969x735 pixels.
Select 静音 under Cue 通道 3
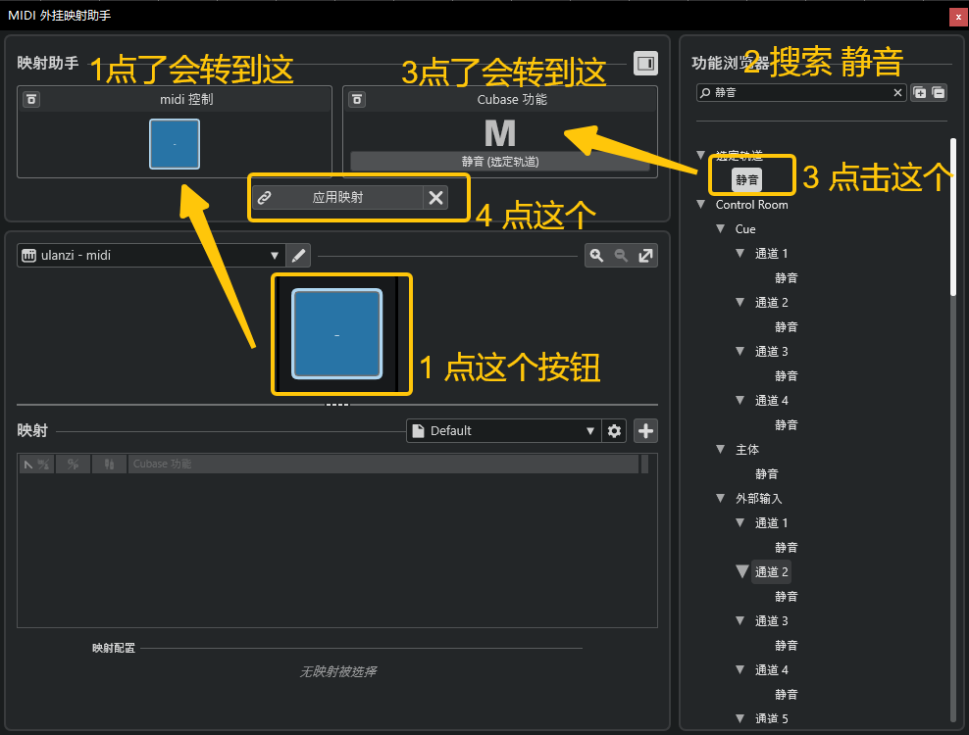786,375
